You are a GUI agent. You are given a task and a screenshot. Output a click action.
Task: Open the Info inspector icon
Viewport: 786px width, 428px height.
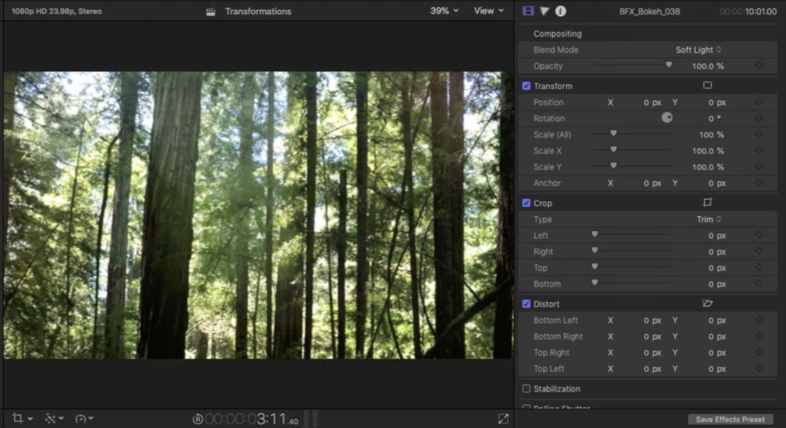(561, 11)
